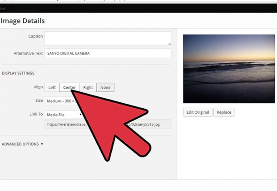Image resolution: width=277 pixels, height=191 pixels.
Task: Click the Link To label
Action: (x=35, y=114)
